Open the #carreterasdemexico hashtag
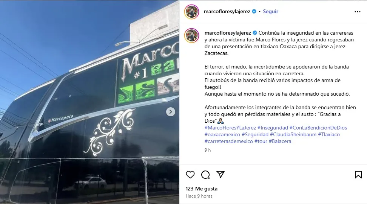This screenshot has width=367, height=204. (229, 141)
